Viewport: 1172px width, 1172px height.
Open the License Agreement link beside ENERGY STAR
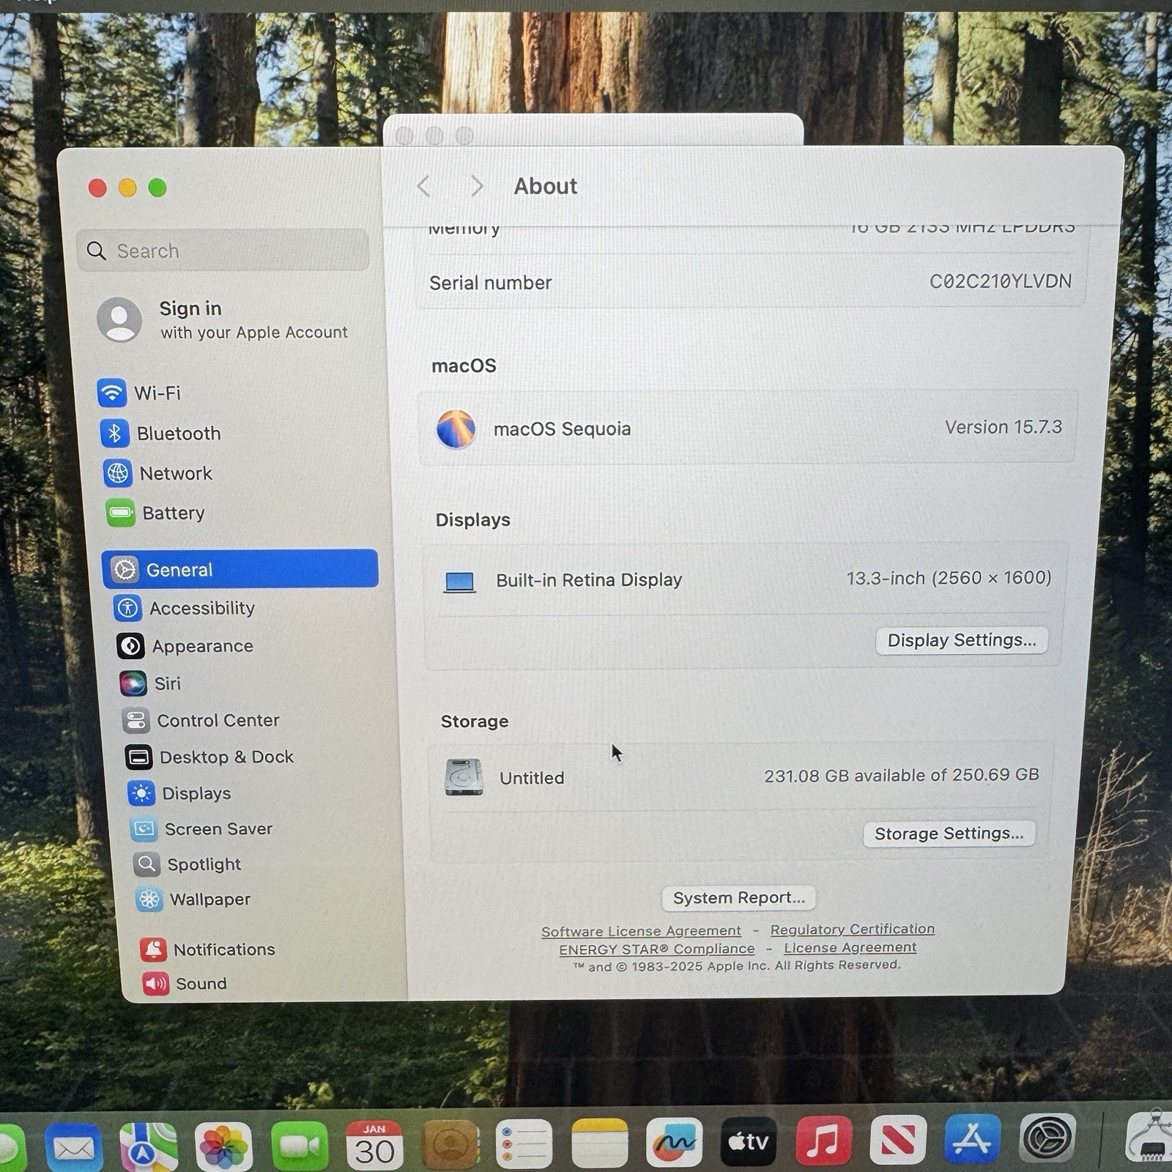(x=850, y=947)
